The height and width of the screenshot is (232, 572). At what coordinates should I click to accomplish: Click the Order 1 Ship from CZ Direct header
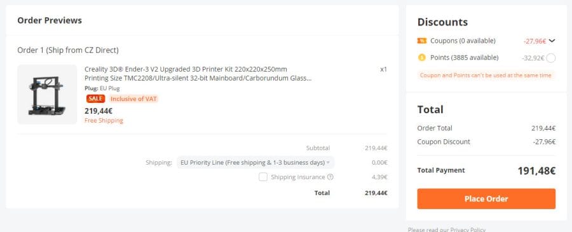(68, 50)
